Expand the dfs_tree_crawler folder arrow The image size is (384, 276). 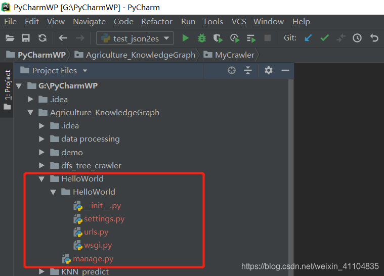pos(41,165)
